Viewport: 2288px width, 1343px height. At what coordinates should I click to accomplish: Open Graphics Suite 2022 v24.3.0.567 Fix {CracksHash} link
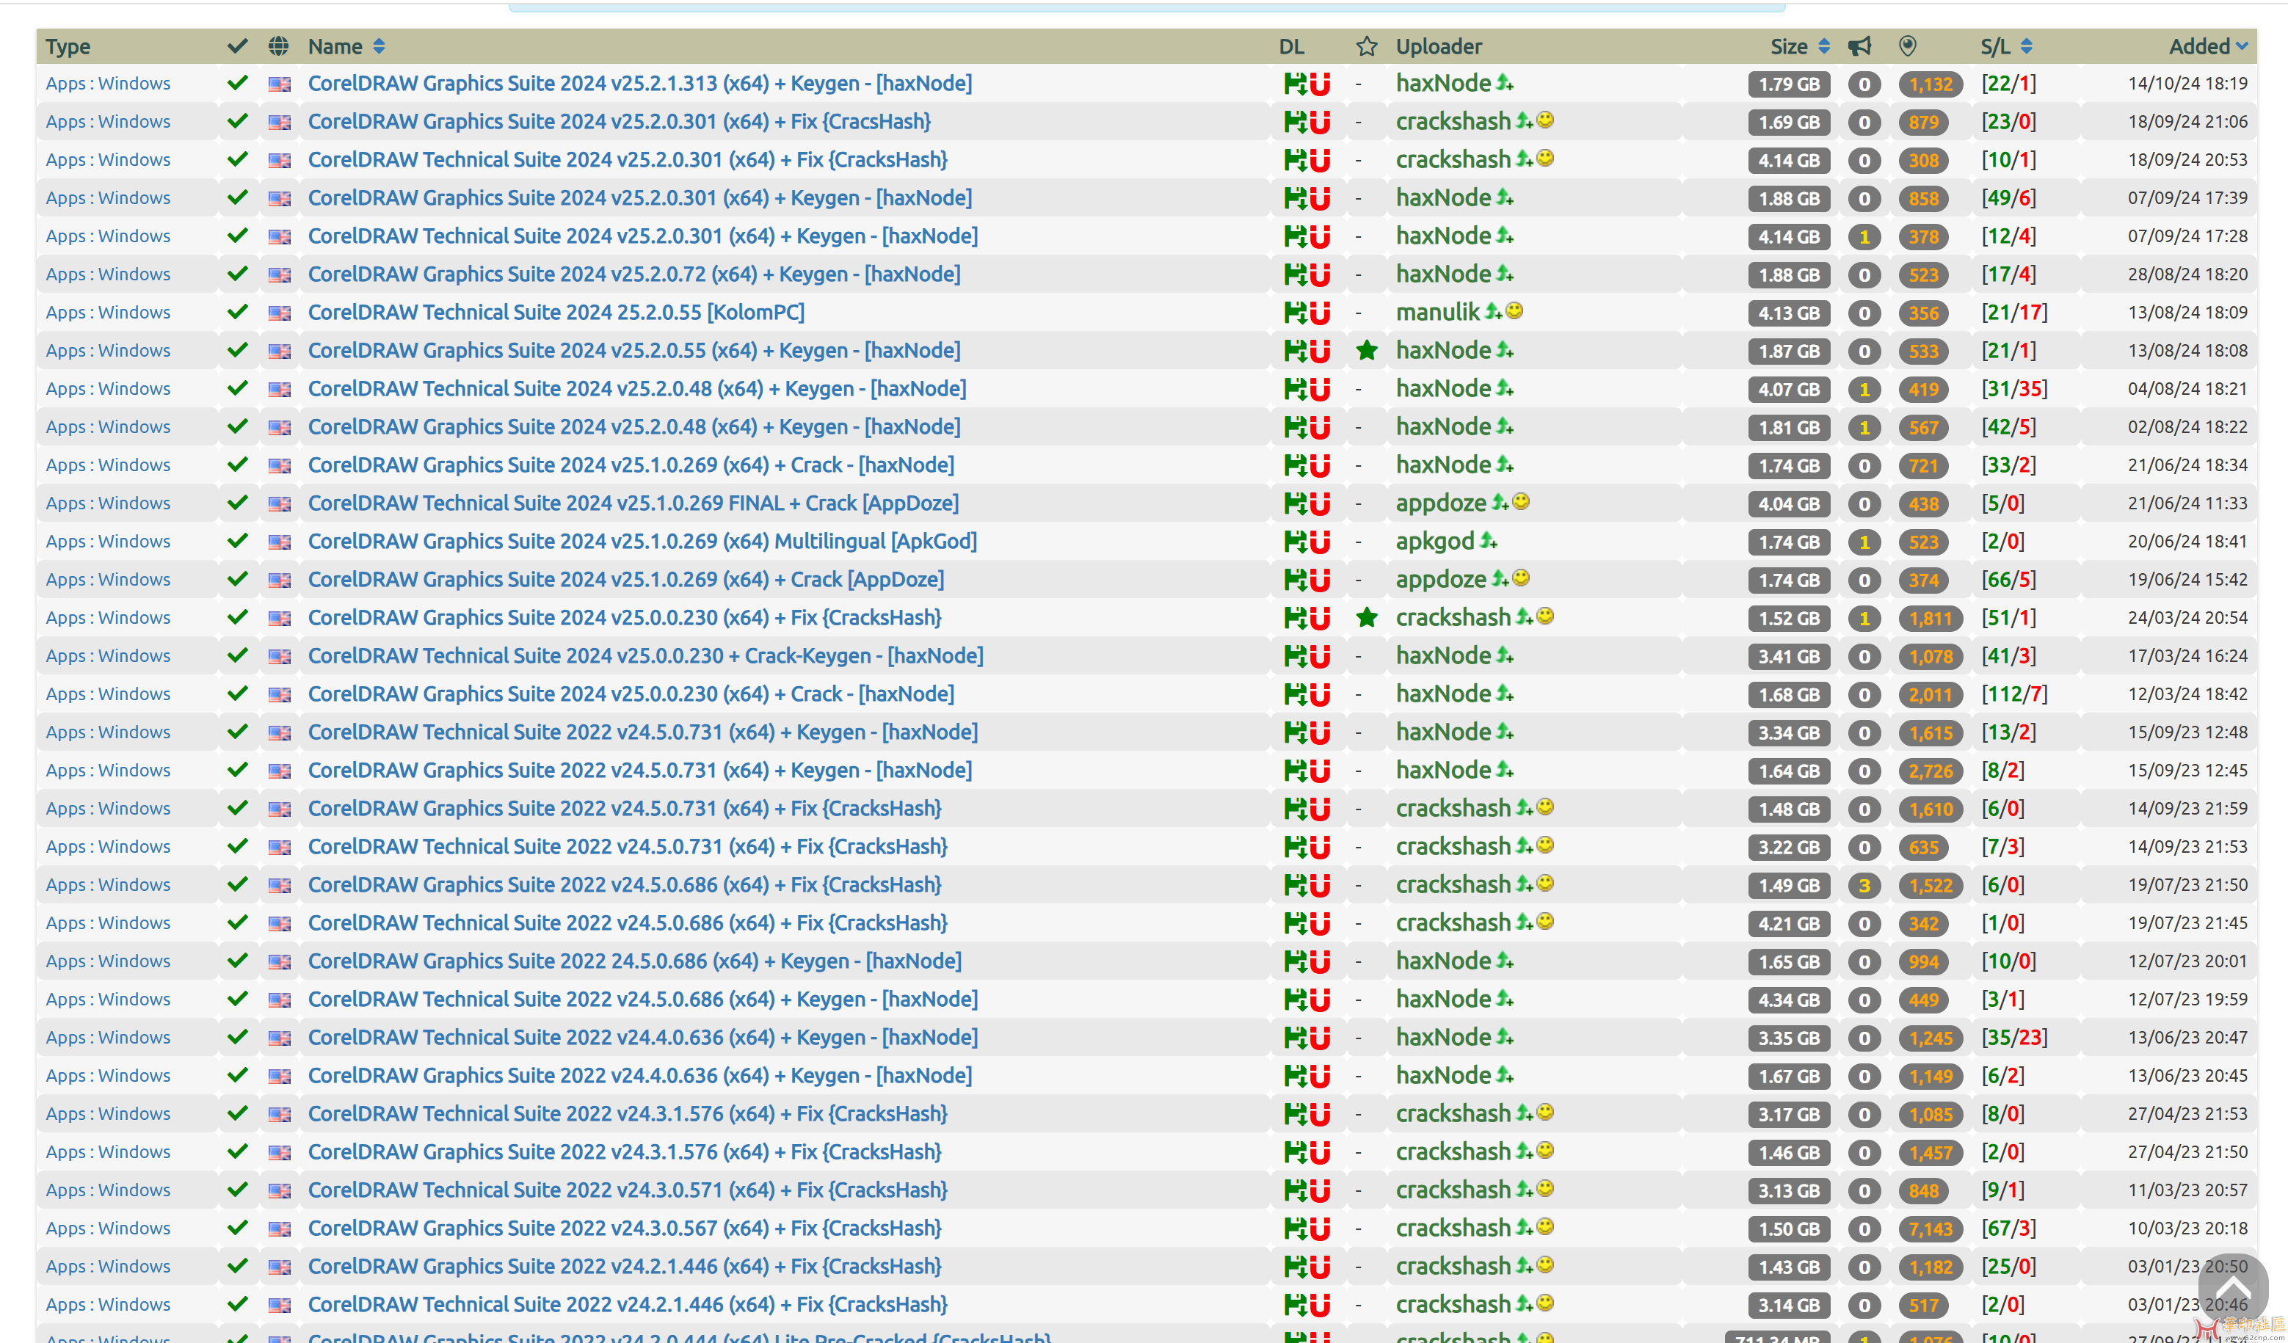[624, 1228]
